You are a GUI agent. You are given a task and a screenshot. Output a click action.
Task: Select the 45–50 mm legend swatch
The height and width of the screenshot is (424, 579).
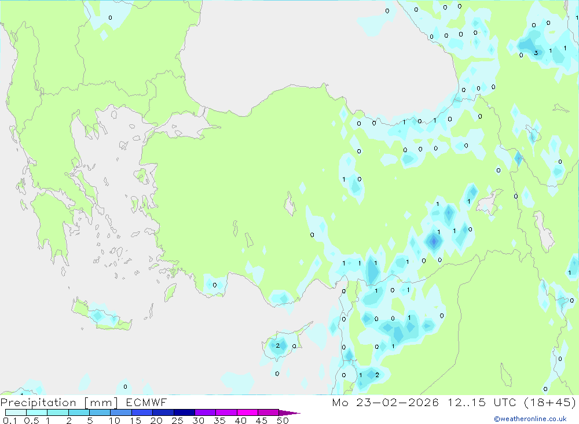[x=268, y=412]
